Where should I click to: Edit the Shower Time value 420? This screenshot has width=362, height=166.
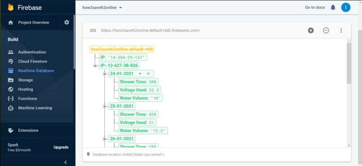point(152,115)
